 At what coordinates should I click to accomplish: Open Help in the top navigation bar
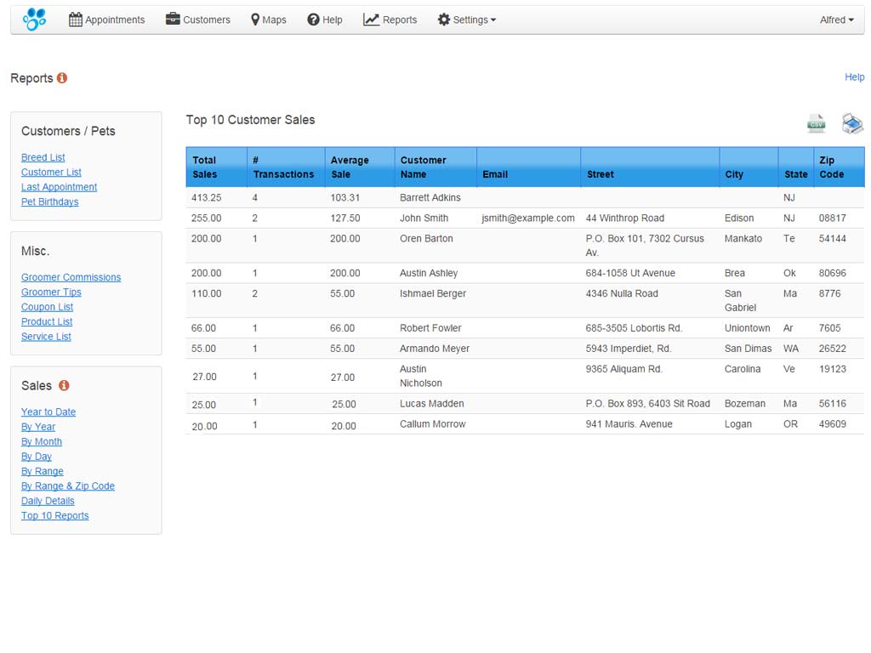point(324,20)
